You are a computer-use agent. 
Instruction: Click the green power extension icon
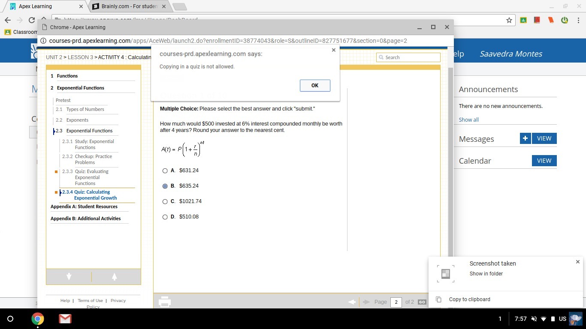tap(565, 20)
